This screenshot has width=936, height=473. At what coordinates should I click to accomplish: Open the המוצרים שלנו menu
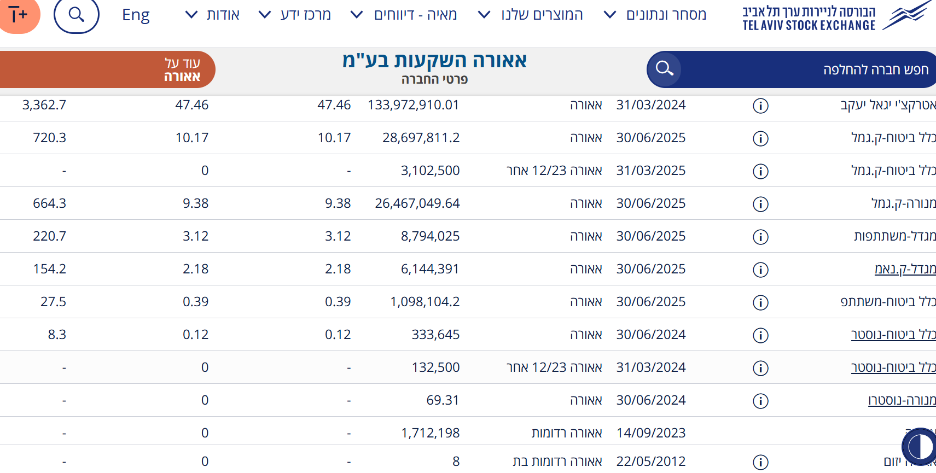click(531, 15)
